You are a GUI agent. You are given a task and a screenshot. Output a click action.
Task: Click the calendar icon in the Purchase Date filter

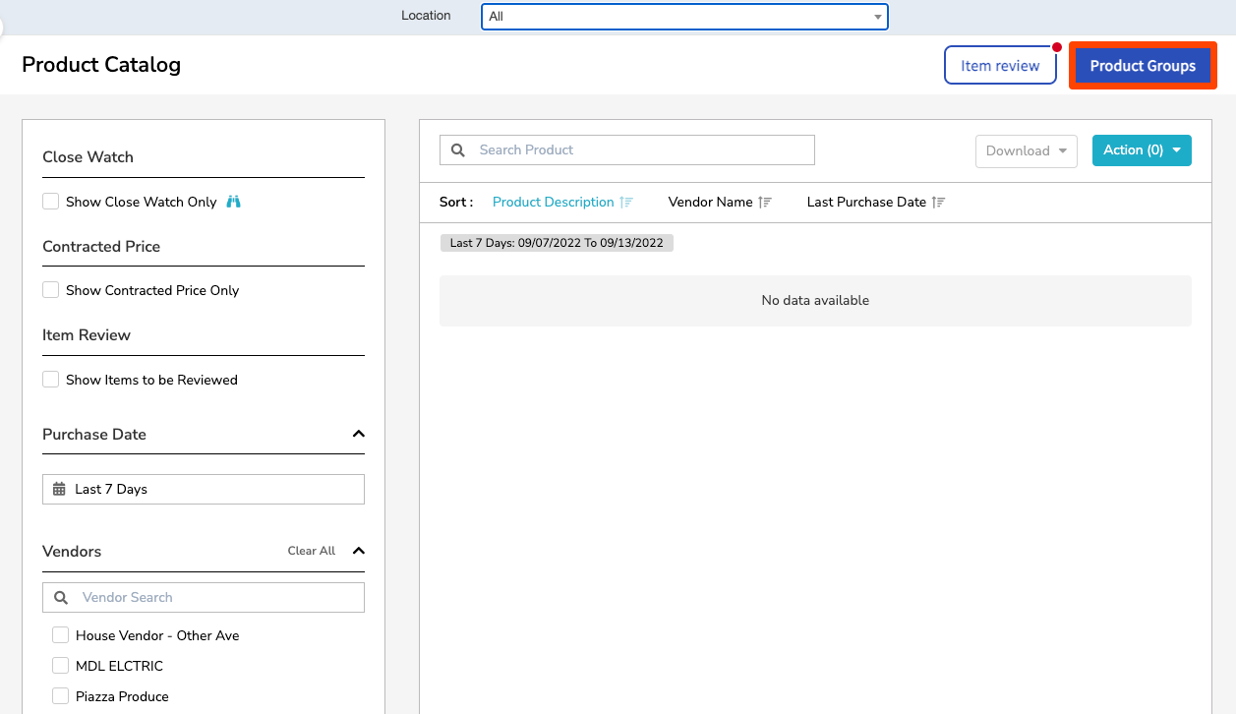60,489
